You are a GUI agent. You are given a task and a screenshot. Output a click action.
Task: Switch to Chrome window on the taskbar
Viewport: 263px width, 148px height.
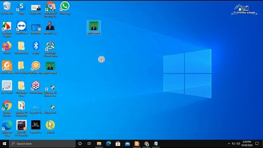click(146, 143)
